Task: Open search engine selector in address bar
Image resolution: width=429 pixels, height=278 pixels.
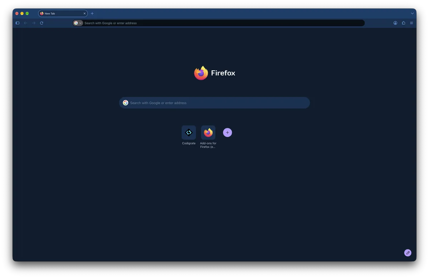Action: coord(78,23)
